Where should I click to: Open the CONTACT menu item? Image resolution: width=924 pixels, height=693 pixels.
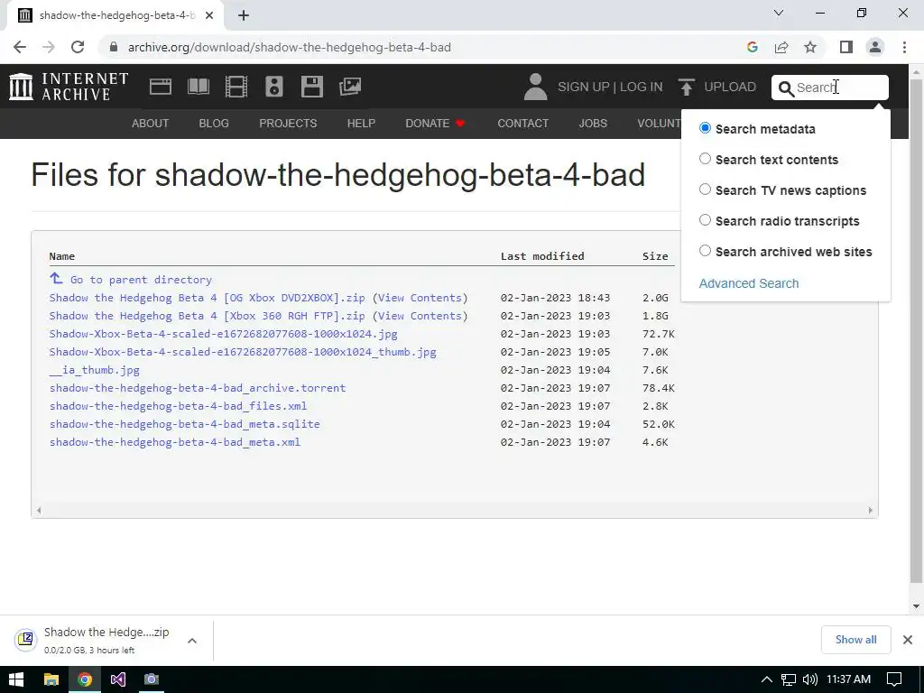tap(522, 123)
